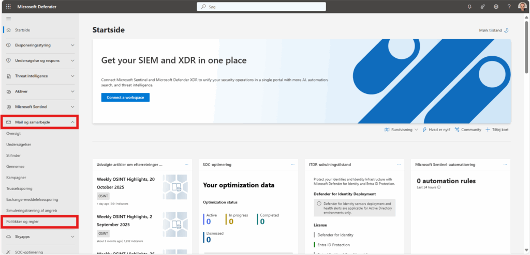Click the Dismissed count value

coord(209,240)
